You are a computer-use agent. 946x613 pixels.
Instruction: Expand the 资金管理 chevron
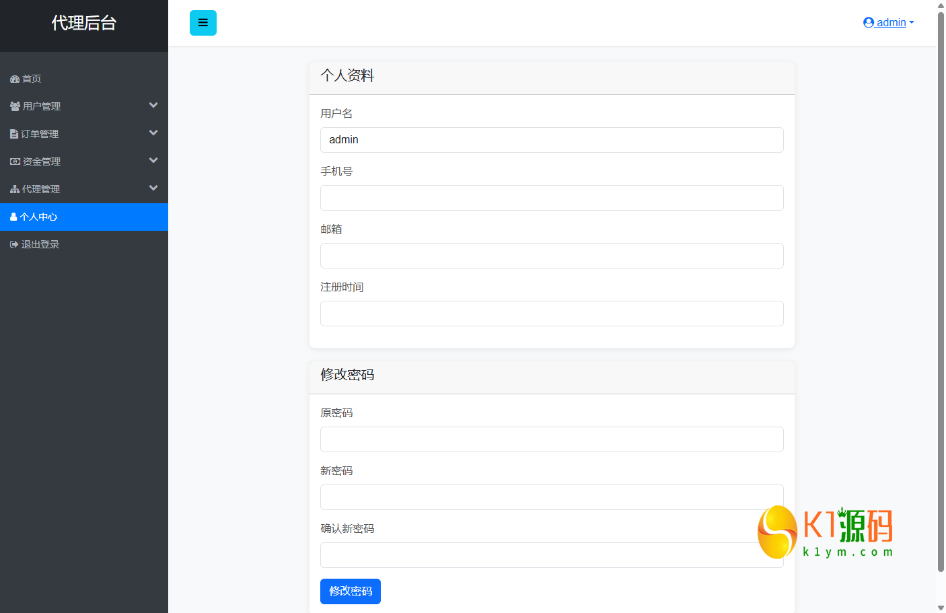click(153, 161)
